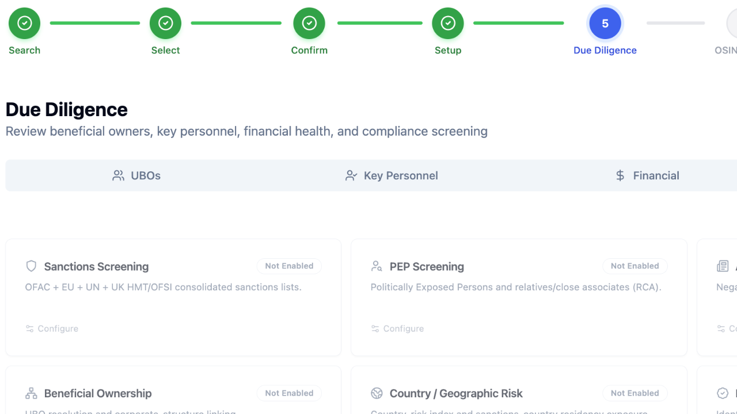This screenshot has height=414, width=737.
Task: Click the Review beneficial owners subtitle text
Action: pos(246,132)
